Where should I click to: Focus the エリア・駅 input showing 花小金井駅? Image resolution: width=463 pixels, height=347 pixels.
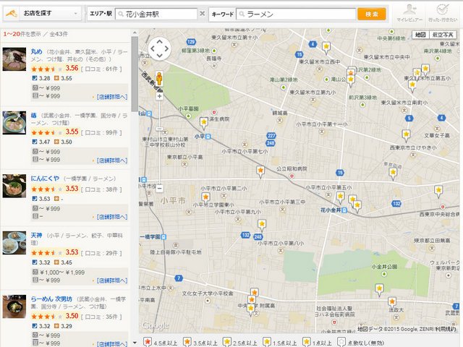[156, 14]
